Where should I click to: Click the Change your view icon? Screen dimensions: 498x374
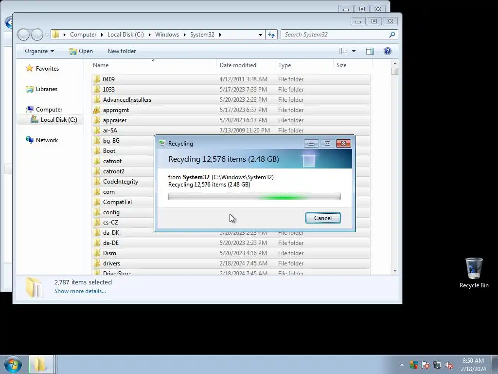(x=343, y=51)
